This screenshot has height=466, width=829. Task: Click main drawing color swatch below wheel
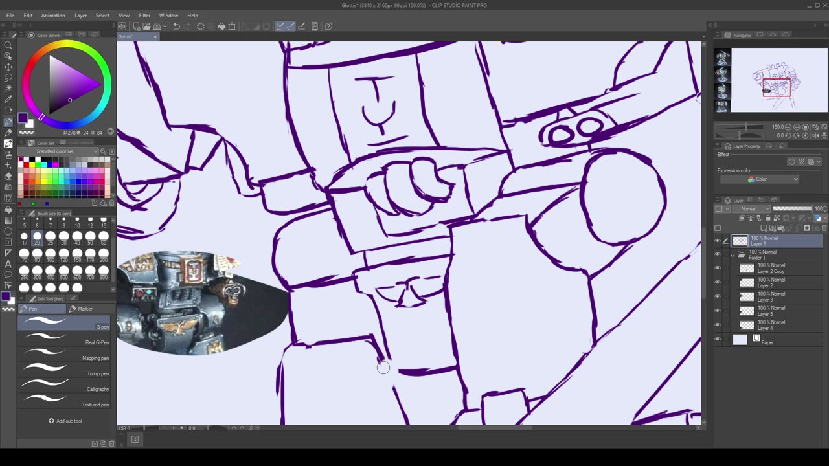(23, 118)
